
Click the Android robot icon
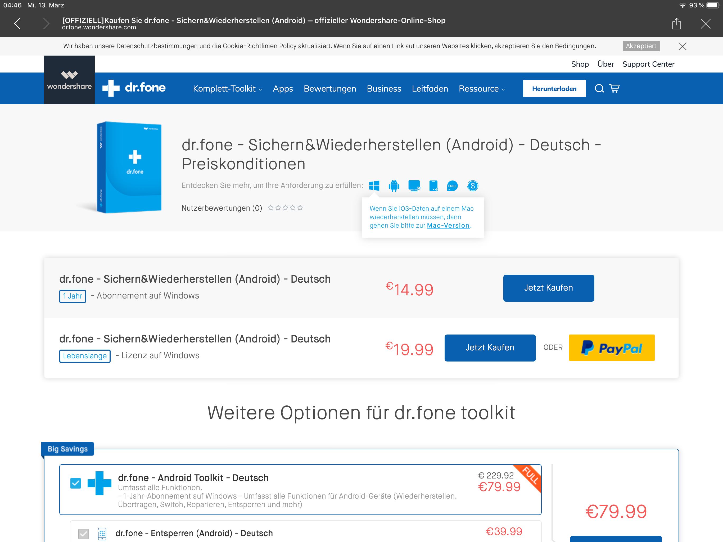point(394,186)
